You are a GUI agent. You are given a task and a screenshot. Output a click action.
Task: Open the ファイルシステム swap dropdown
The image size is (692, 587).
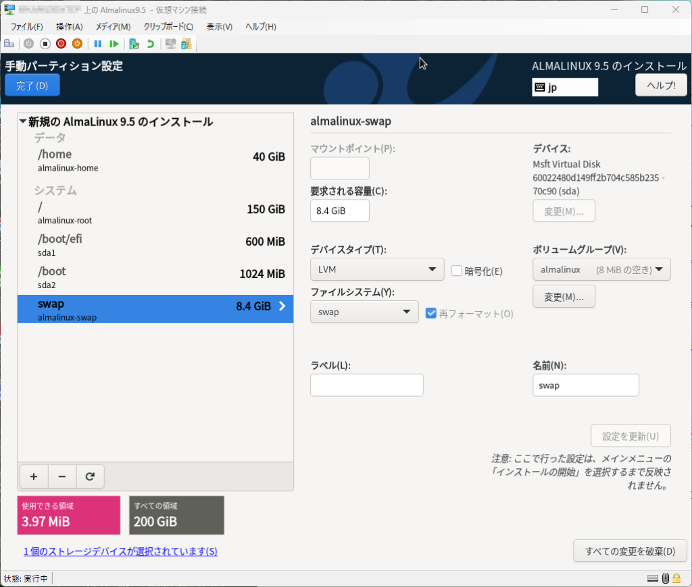tap(364, 312)
